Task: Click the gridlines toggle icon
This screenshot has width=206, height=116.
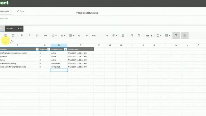Action: pos(185,35)
